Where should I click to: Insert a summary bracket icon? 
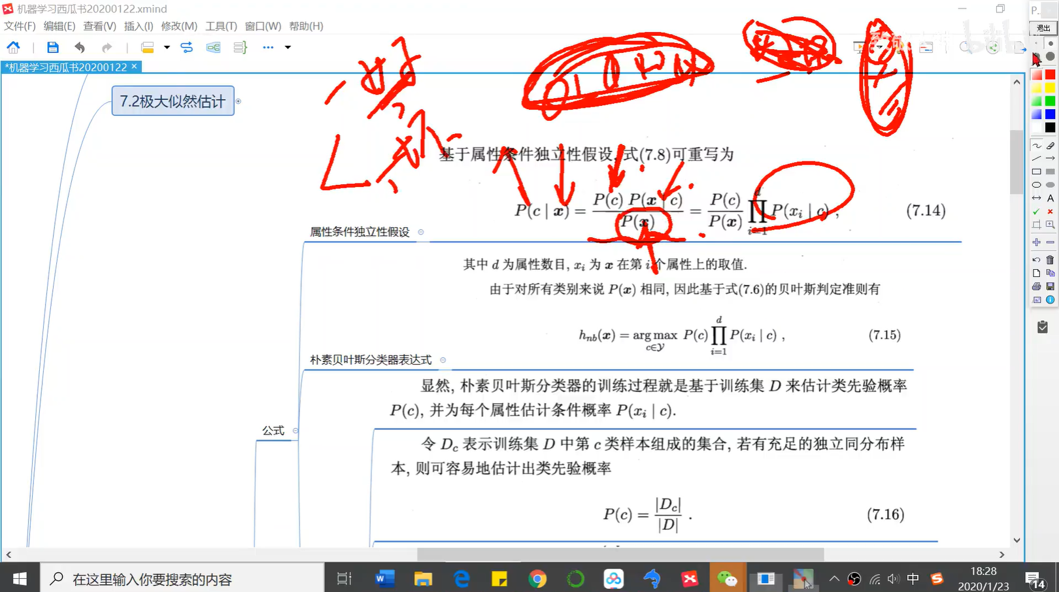coord(240,47)
